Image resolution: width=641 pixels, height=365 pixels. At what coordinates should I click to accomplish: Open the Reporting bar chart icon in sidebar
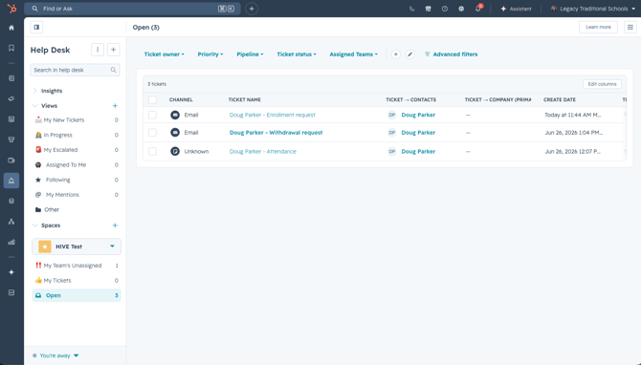point(11,242)
